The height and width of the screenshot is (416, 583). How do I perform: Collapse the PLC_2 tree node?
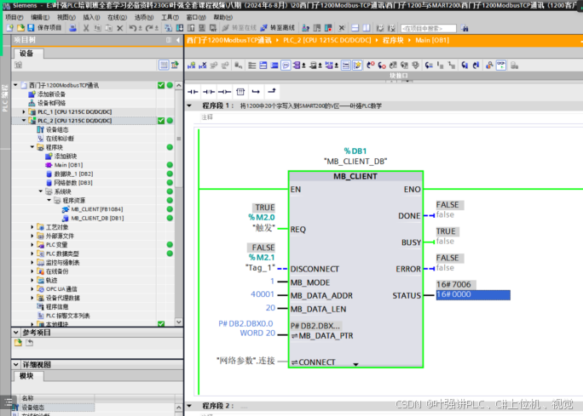point(24,121)
